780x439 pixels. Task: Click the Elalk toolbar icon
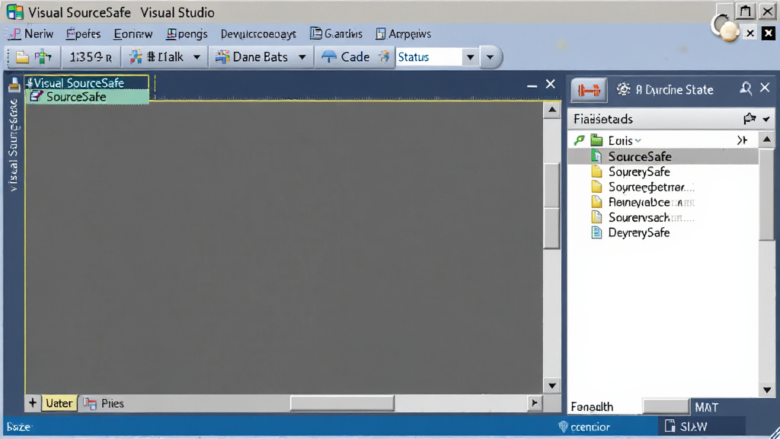pyautogui.click(x=136, y=57)
